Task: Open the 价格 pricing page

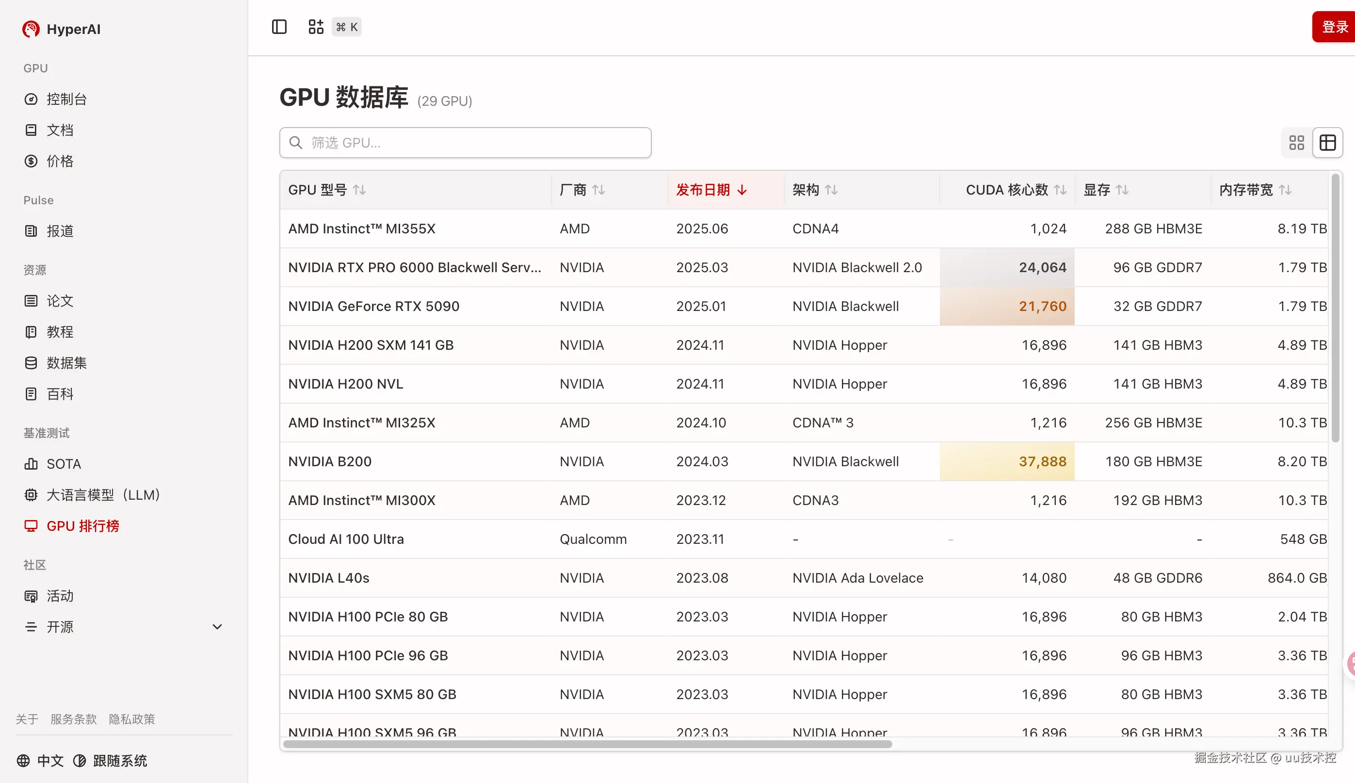Action: pos(59,161)
